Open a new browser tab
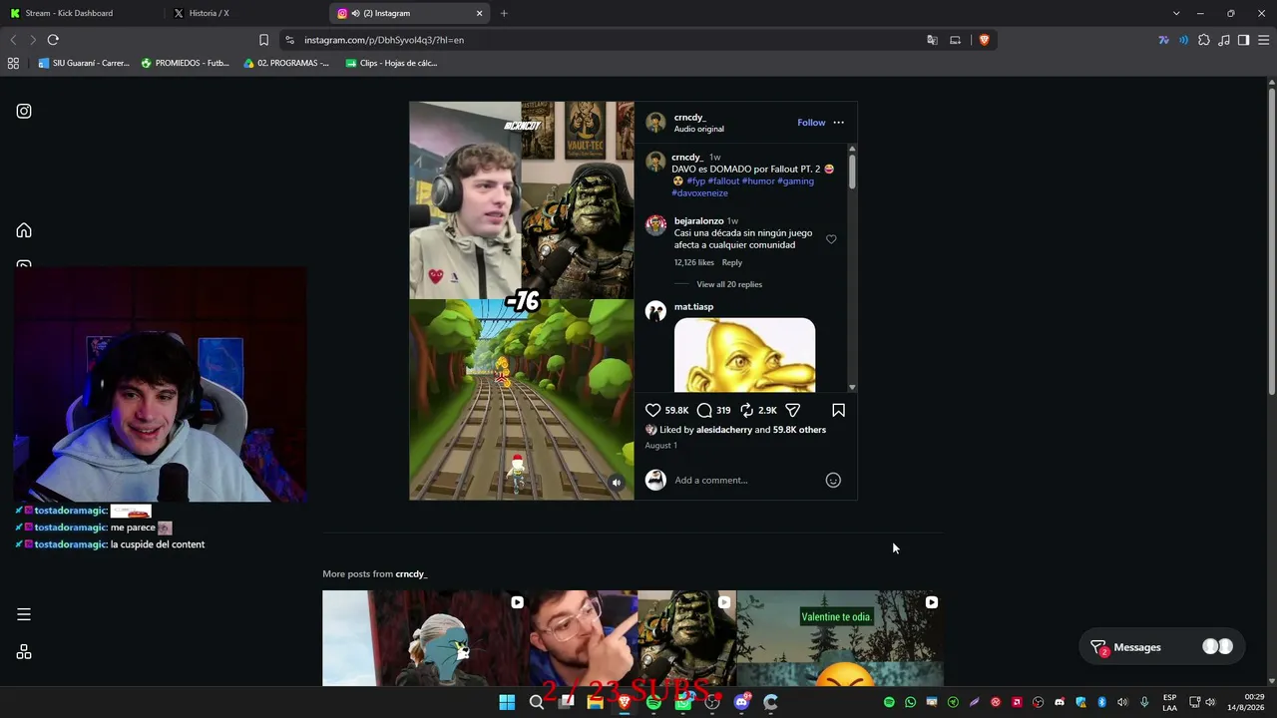This screenshot has height=718, width=1277. [504, 13]
